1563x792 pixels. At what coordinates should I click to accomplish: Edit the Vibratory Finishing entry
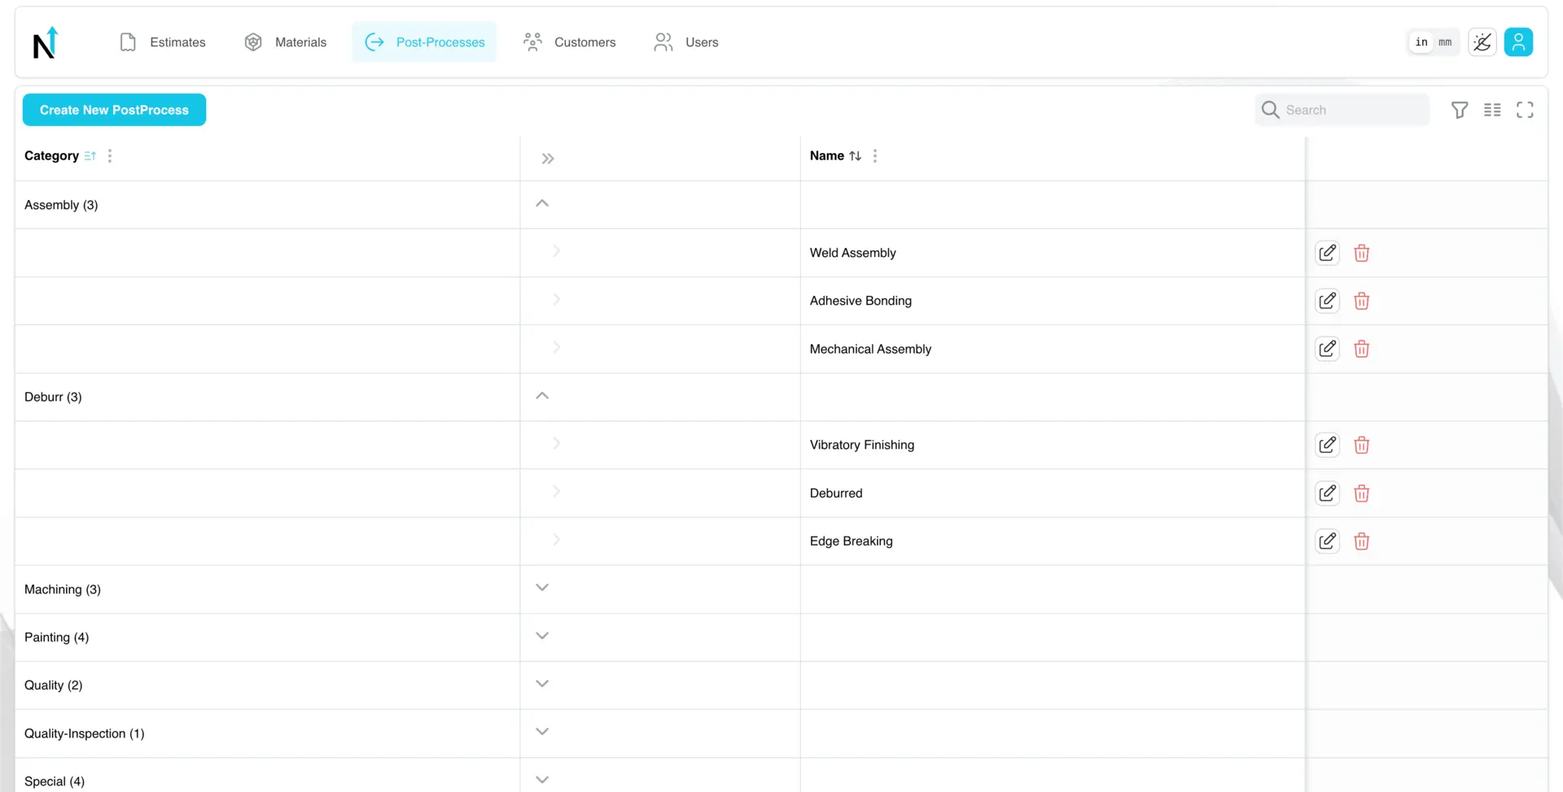point(1327,445)
